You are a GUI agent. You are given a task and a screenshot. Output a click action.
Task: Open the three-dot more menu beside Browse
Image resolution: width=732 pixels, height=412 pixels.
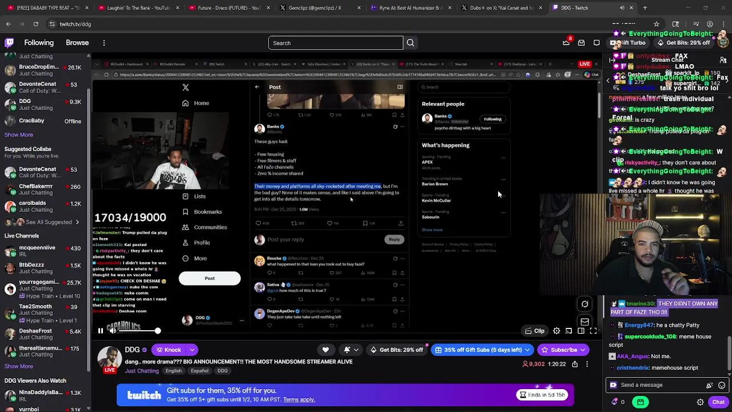coord(104,43)
